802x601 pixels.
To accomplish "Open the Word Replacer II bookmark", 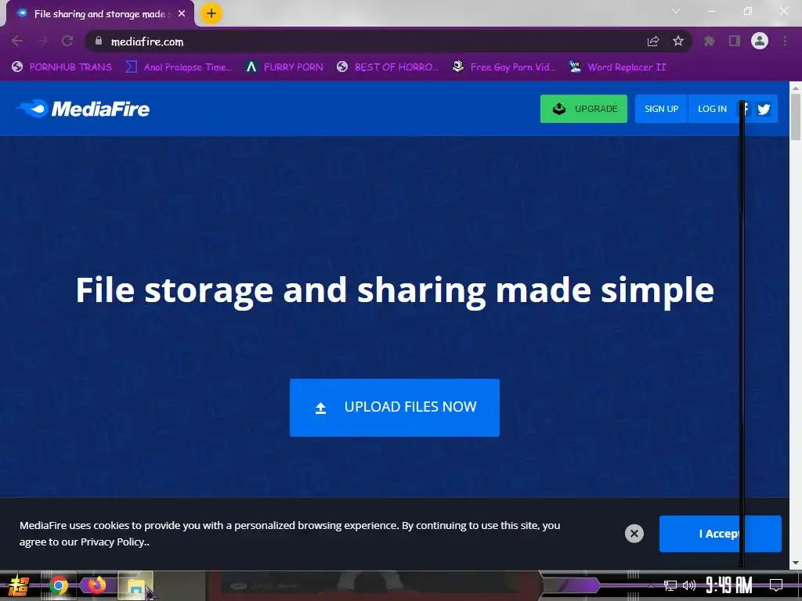I will click(x=618, y=67).
